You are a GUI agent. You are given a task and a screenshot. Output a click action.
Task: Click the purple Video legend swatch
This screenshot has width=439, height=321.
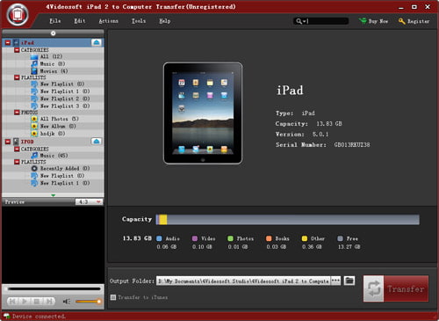pyautogui.click(x=195, y=238)
